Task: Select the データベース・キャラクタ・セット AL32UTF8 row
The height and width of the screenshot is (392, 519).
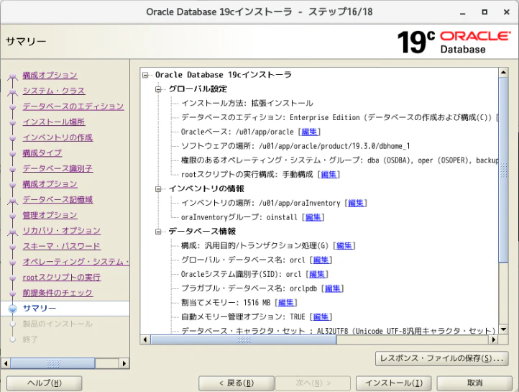Action: (338, 330)
